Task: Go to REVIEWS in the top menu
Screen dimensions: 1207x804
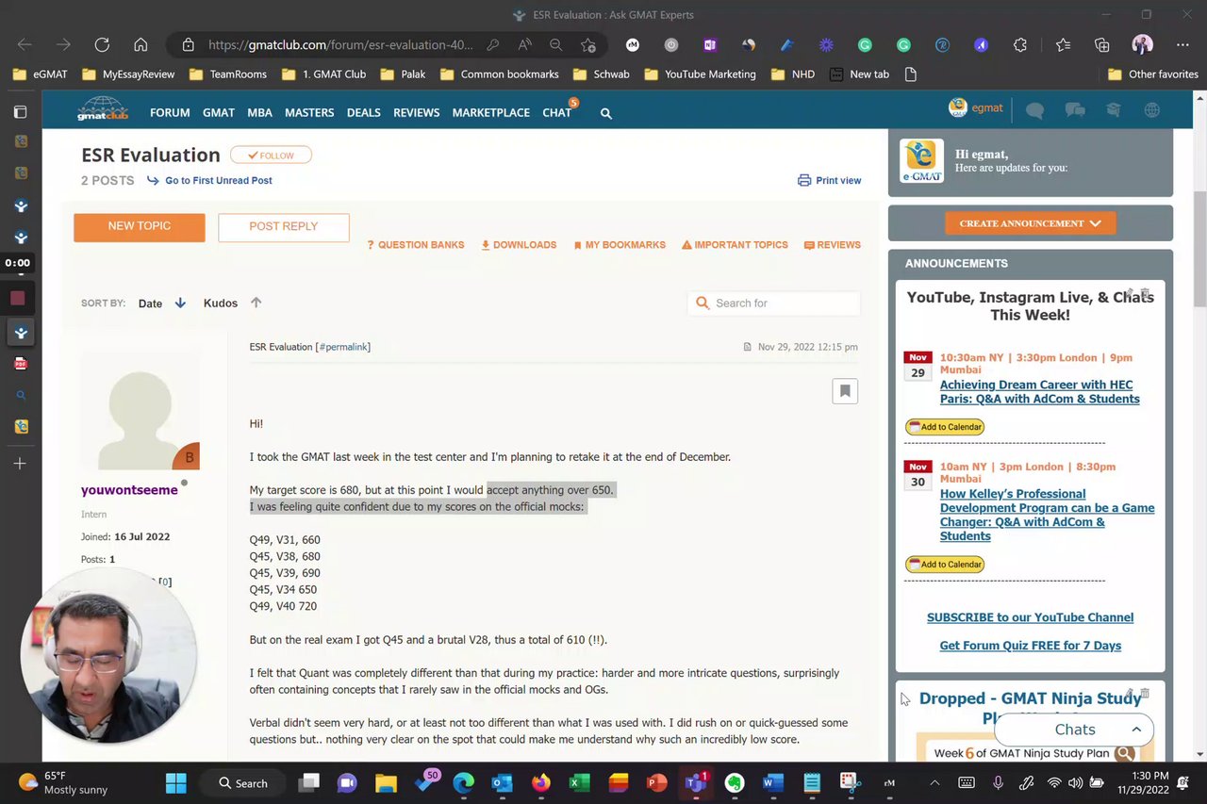Action: tap(417, 113)
